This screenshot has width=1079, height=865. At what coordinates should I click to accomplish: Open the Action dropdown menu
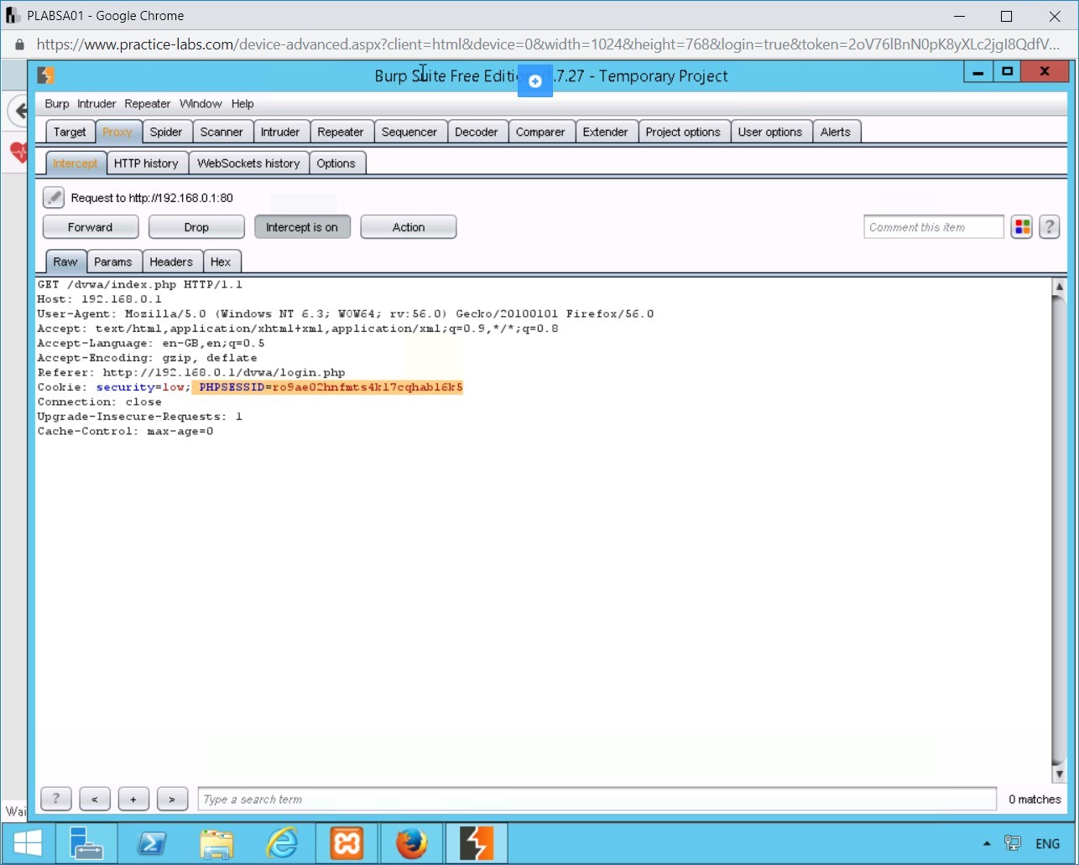point(409,227)
